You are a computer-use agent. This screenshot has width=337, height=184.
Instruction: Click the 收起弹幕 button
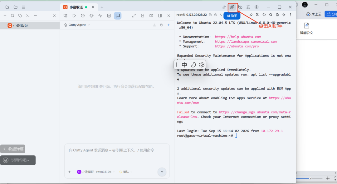pyautogui.click(x=13, y=149)
